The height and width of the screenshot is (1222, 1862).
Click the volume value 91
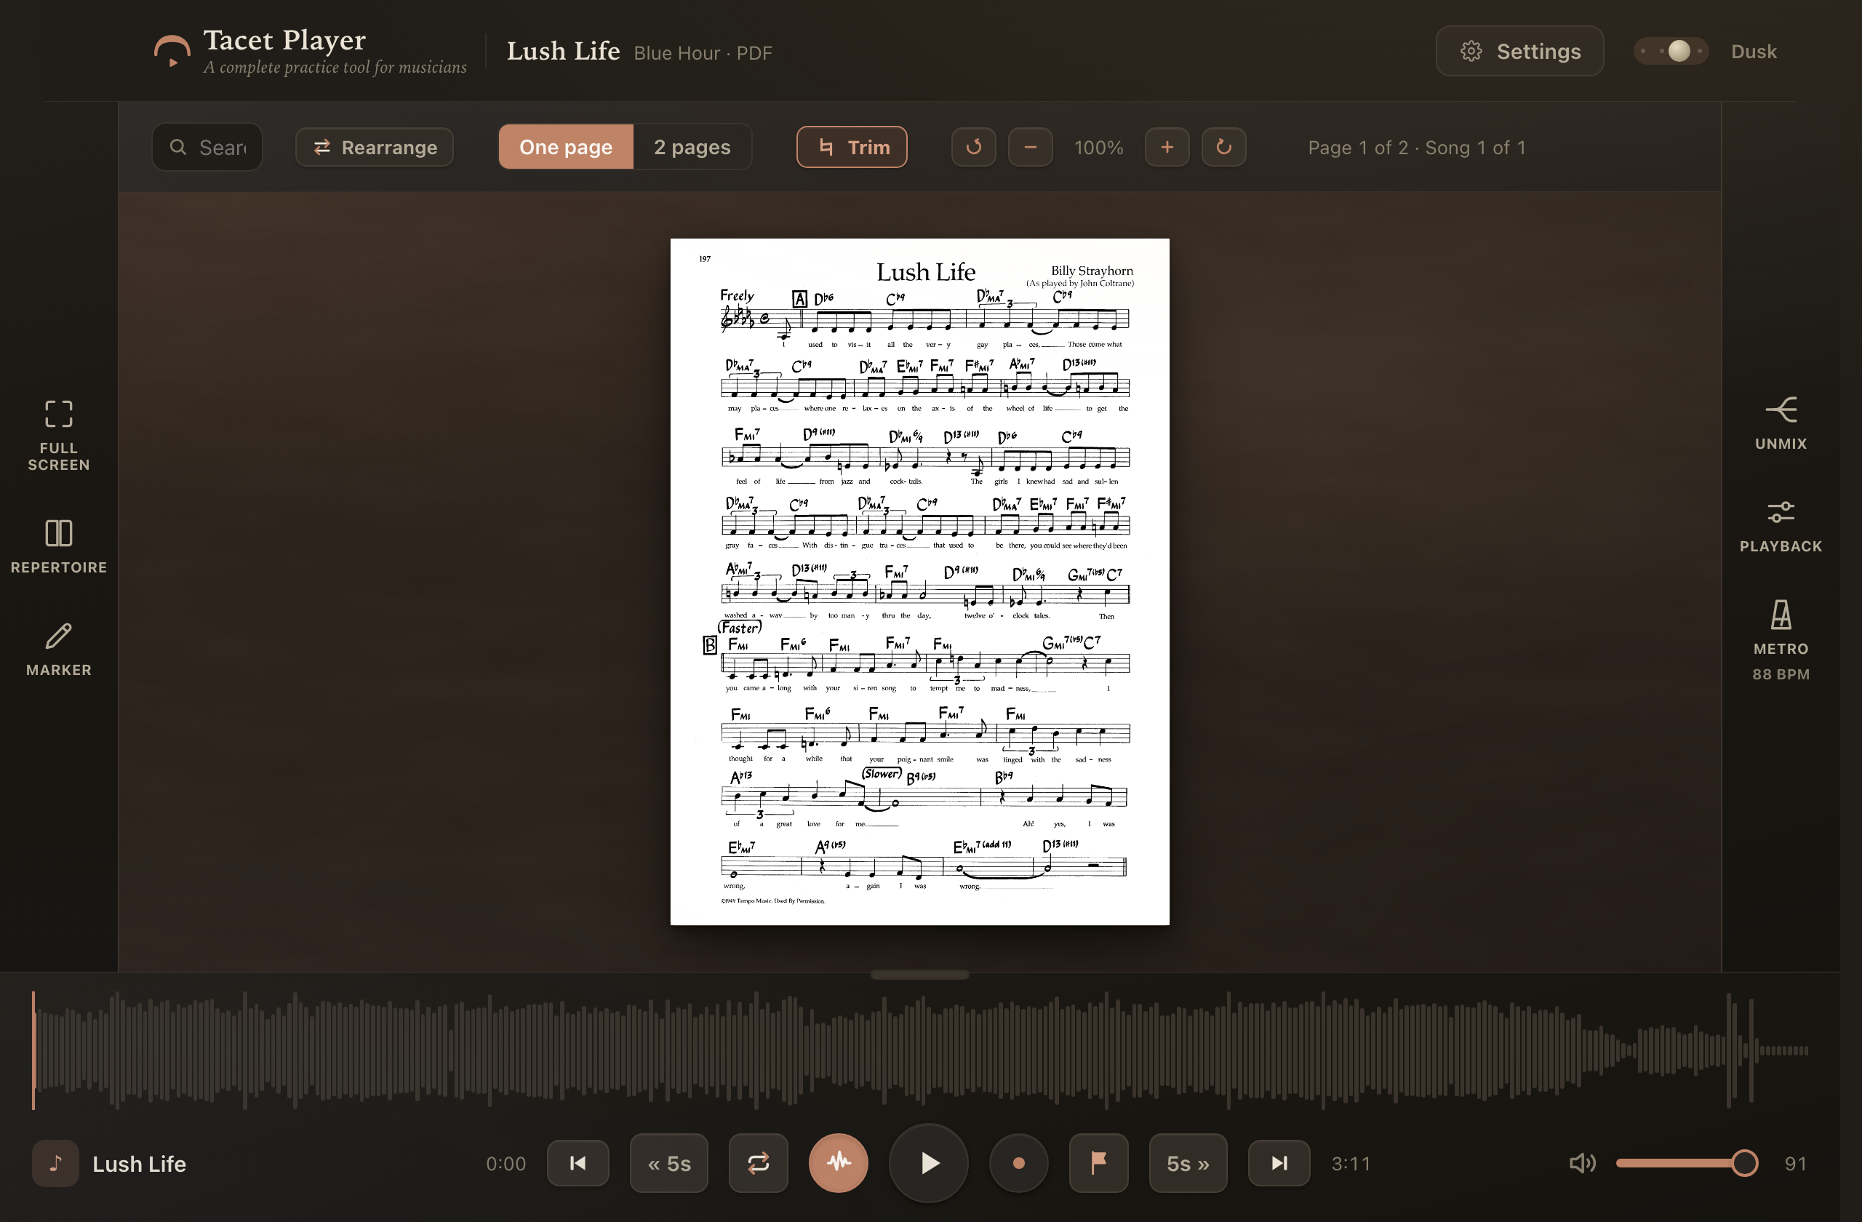point(1796,1163)
